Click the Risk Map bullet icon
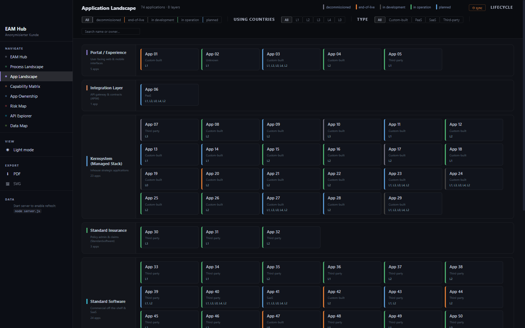Screen dimensions: 525x328 [x=6, y=106]
